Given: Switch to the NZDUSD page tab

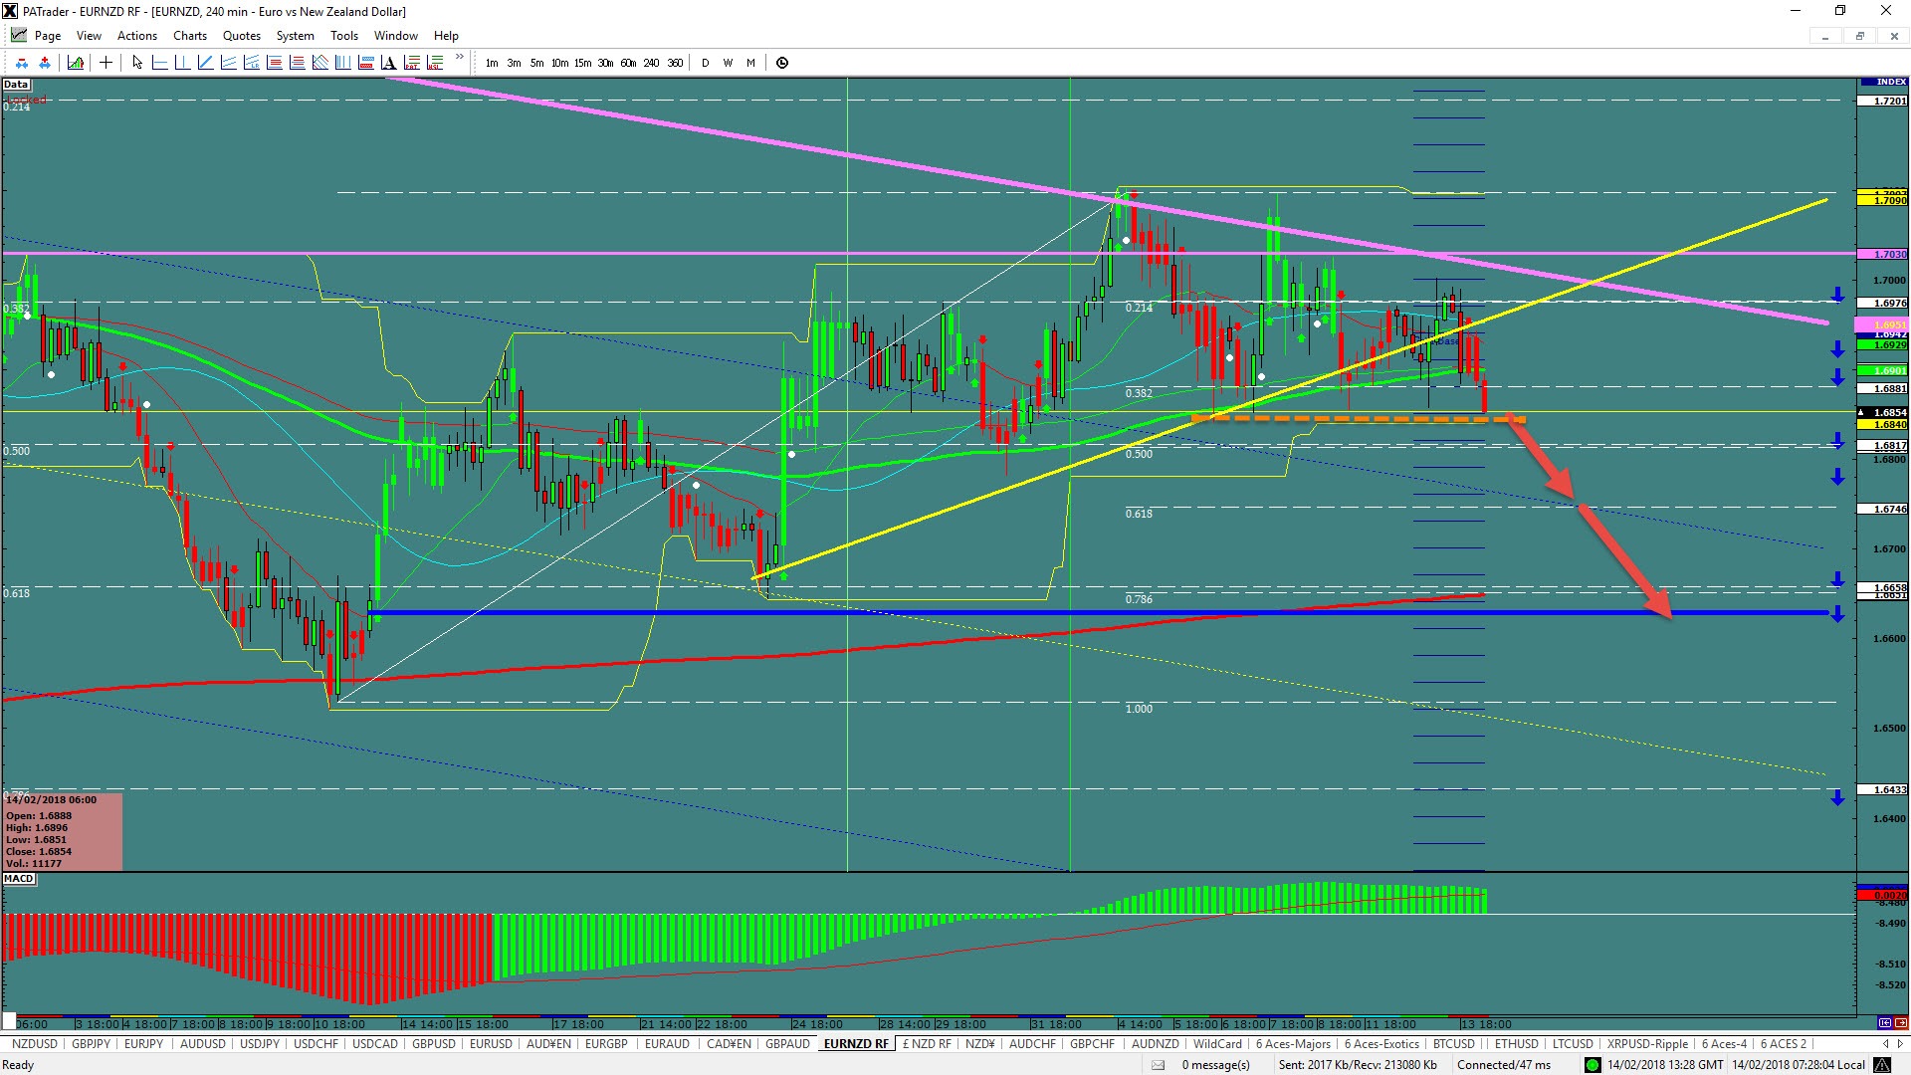Looking at the screenshot, I should 34,1044.
